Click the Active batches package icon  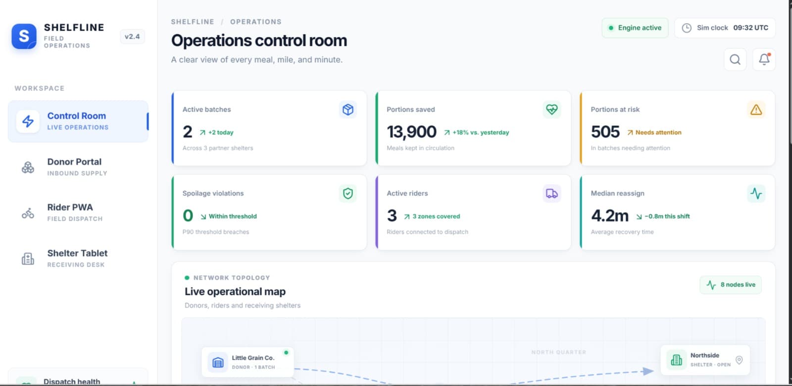pos(348,110)
